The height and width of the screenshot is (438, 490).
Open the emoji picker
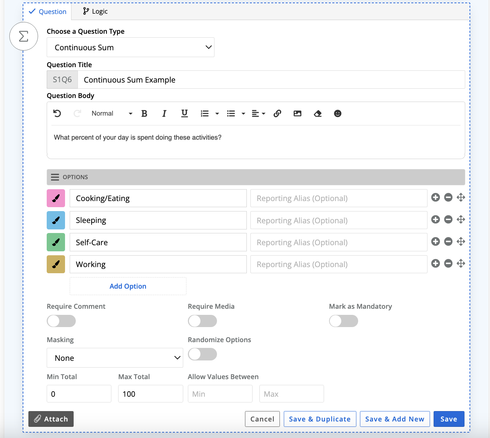338,113
